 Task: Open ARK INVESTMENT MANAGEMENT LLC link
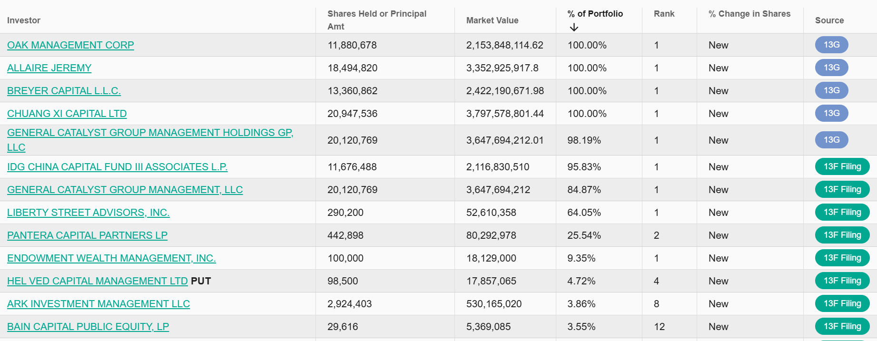click(98, 304)
